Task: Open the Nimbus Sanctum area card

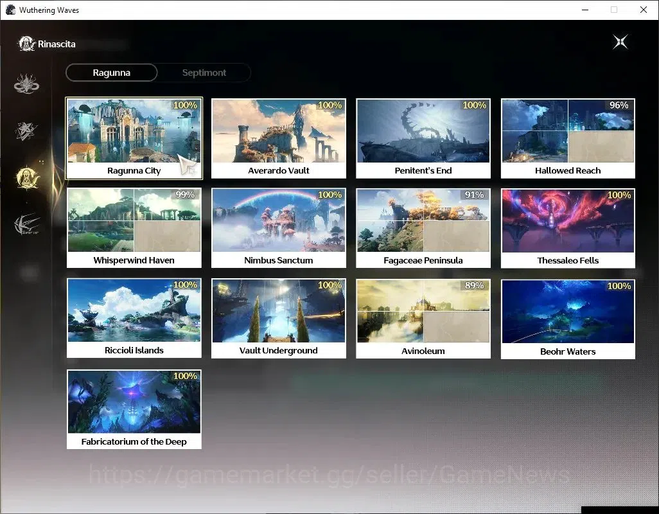Action: point(279,228)
